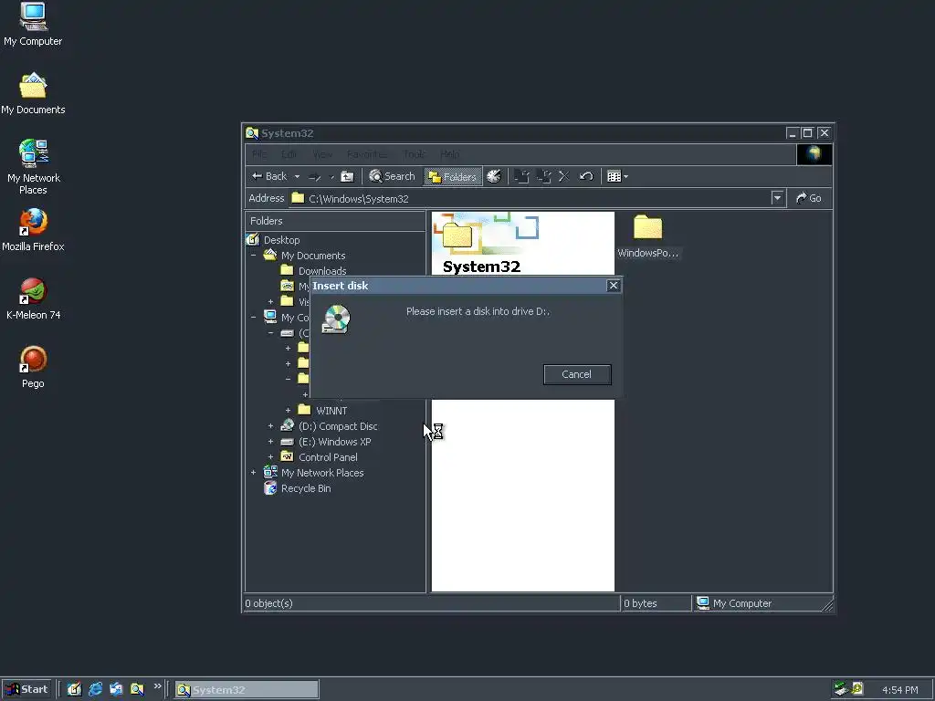The width and height of the screenshot is (935, 701).
Task: Click the 4:54 PM tray clock
Action: (x=899, y=690)
